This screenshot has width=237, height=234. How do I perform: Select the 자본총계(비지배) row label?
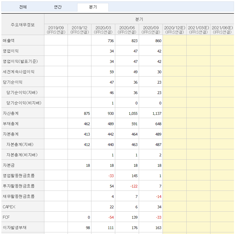(22, 155)
